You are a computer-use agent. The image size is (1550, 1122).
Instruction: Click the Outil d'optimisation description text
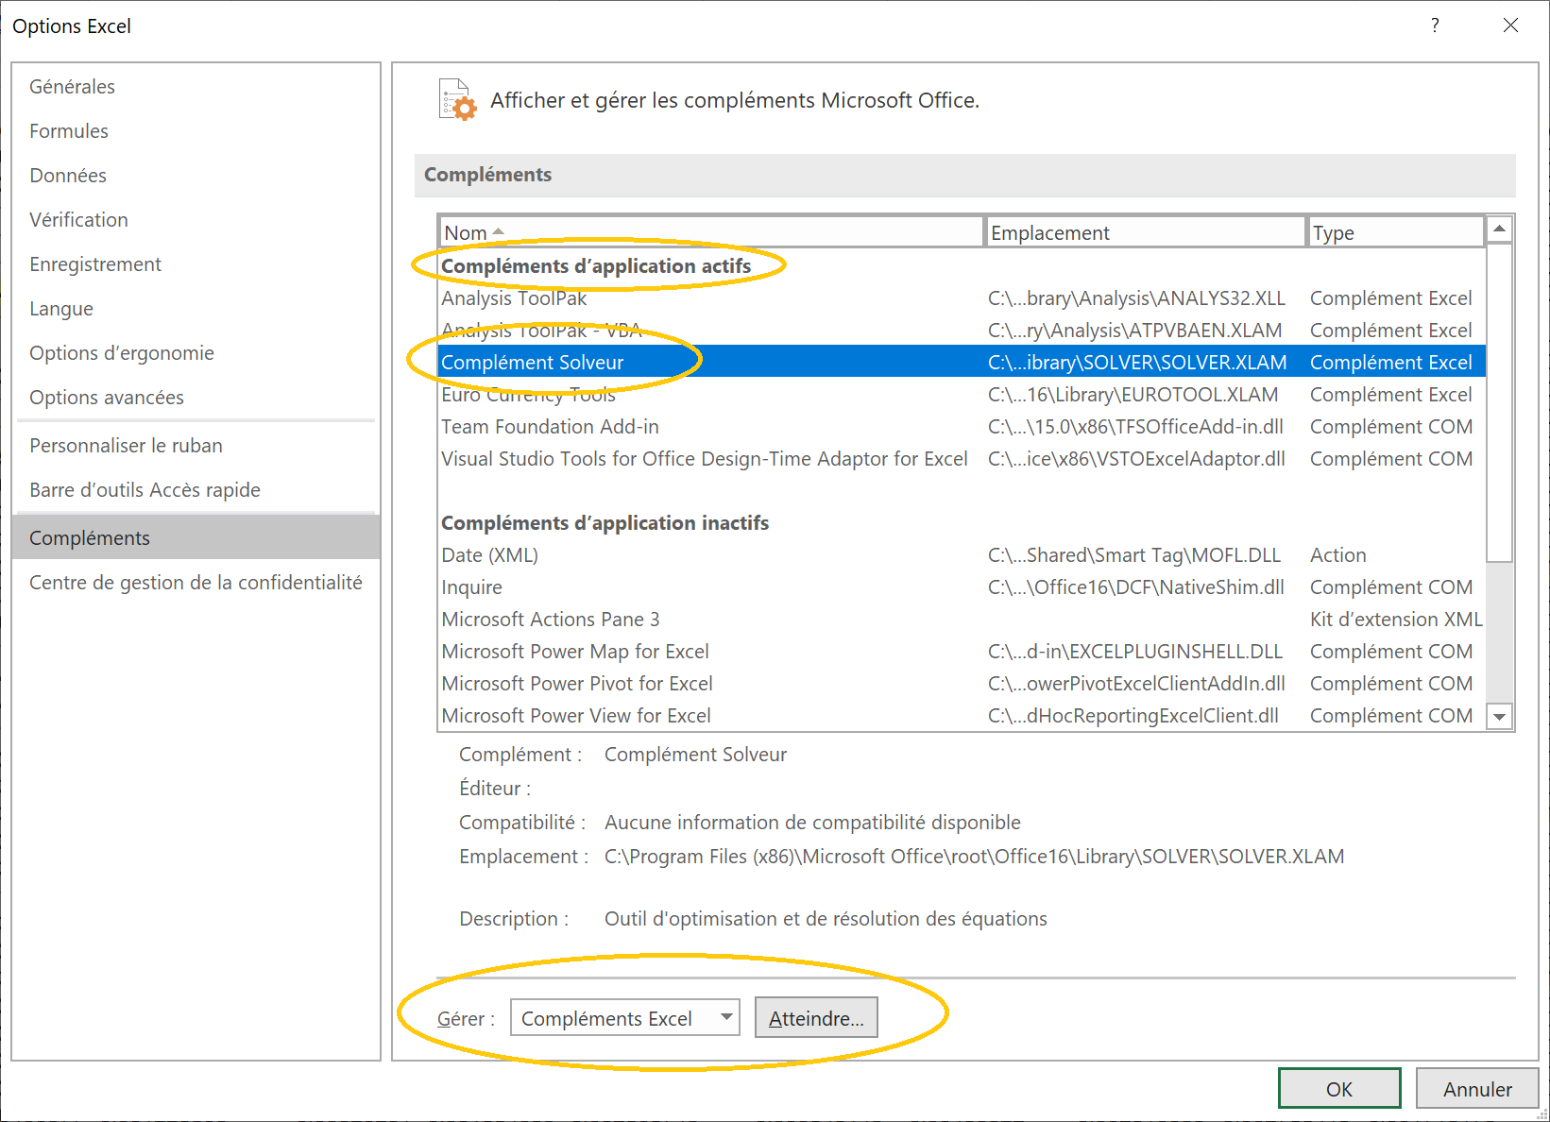[826, 919]
